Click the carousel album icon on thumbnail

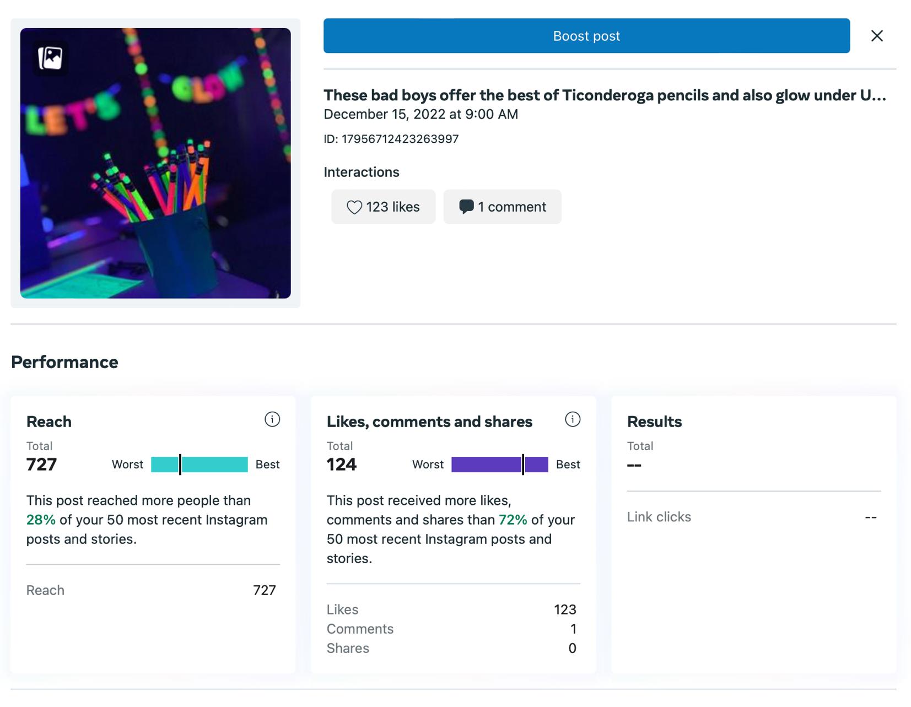50,58
